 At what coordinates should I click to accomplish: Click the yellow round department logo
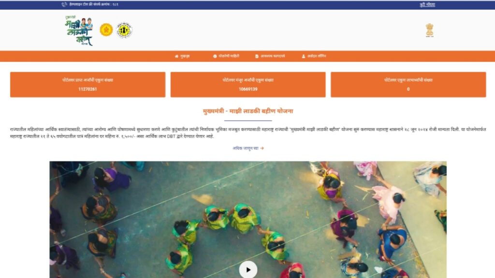[124, 30]
